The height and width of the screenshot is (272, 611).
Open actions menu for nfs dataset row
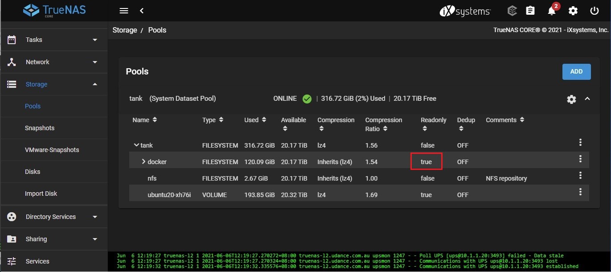580,175
